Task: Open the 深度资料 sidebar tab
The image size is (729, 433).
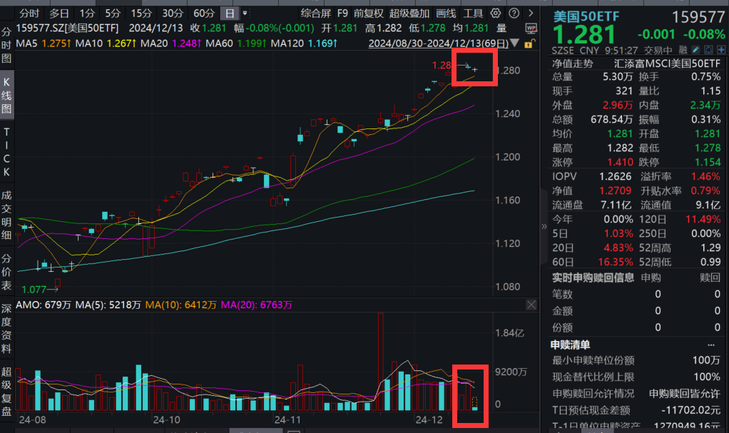Action: (6, 328)
